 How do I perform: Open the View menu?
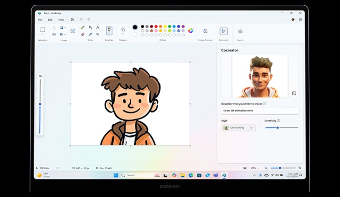coord(61,20)
